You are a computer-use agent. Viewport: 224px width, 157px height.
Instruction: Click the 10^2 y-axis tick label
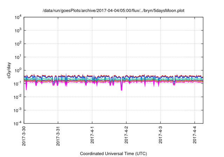[x=18, y=44]
